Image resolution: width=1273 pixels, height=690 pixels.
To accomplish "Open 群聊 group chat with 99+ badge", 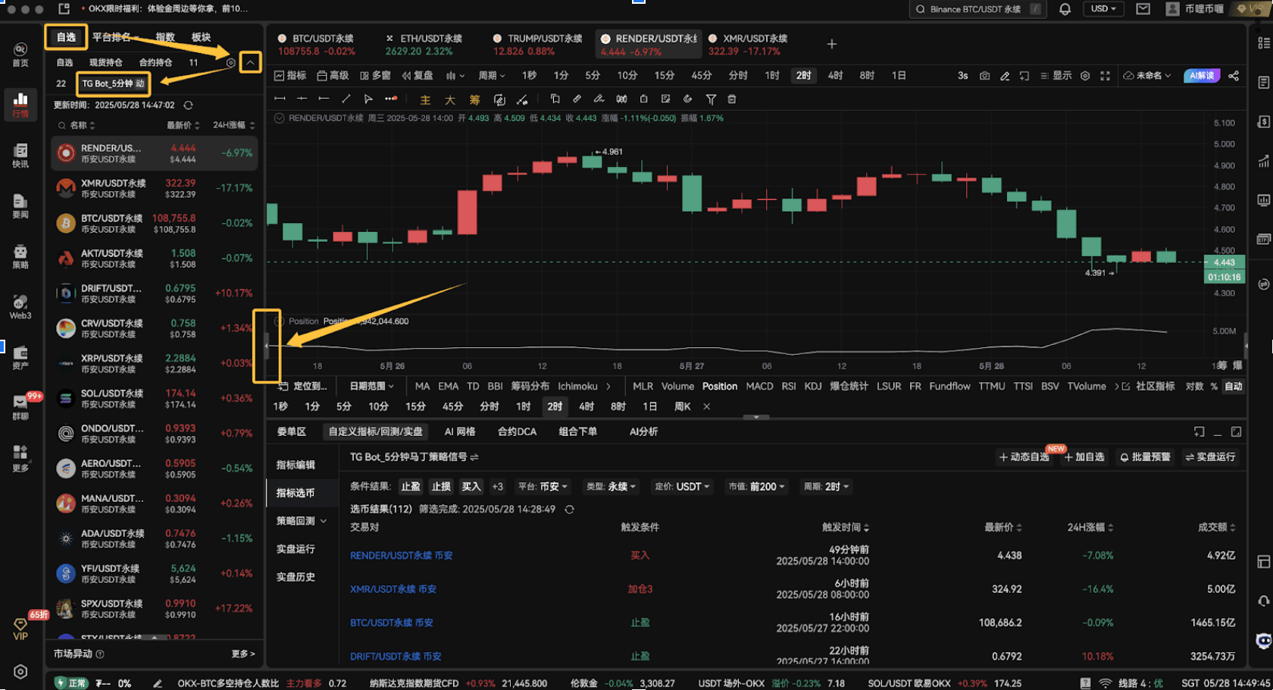I will point(20,407).
